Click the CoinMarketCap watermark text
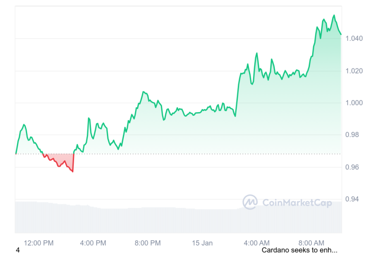Viewport: 383px width, 255px height. point(297,203)
